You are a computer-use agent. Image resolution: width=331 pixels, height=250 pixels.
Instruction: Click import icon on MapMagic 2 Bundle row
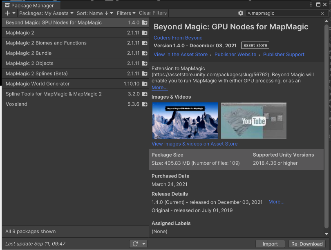click(145, 53)
